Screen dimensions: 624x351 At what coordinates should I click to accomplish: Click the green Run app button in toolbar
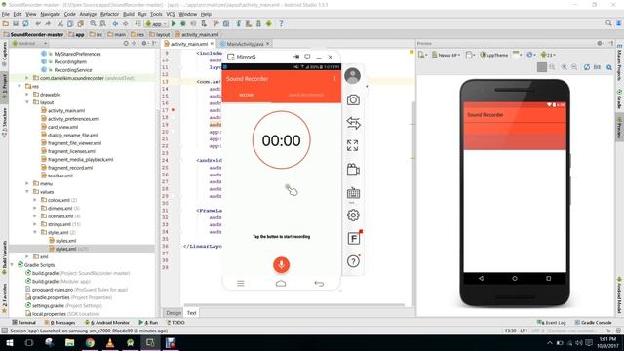(x=174, y=23)
